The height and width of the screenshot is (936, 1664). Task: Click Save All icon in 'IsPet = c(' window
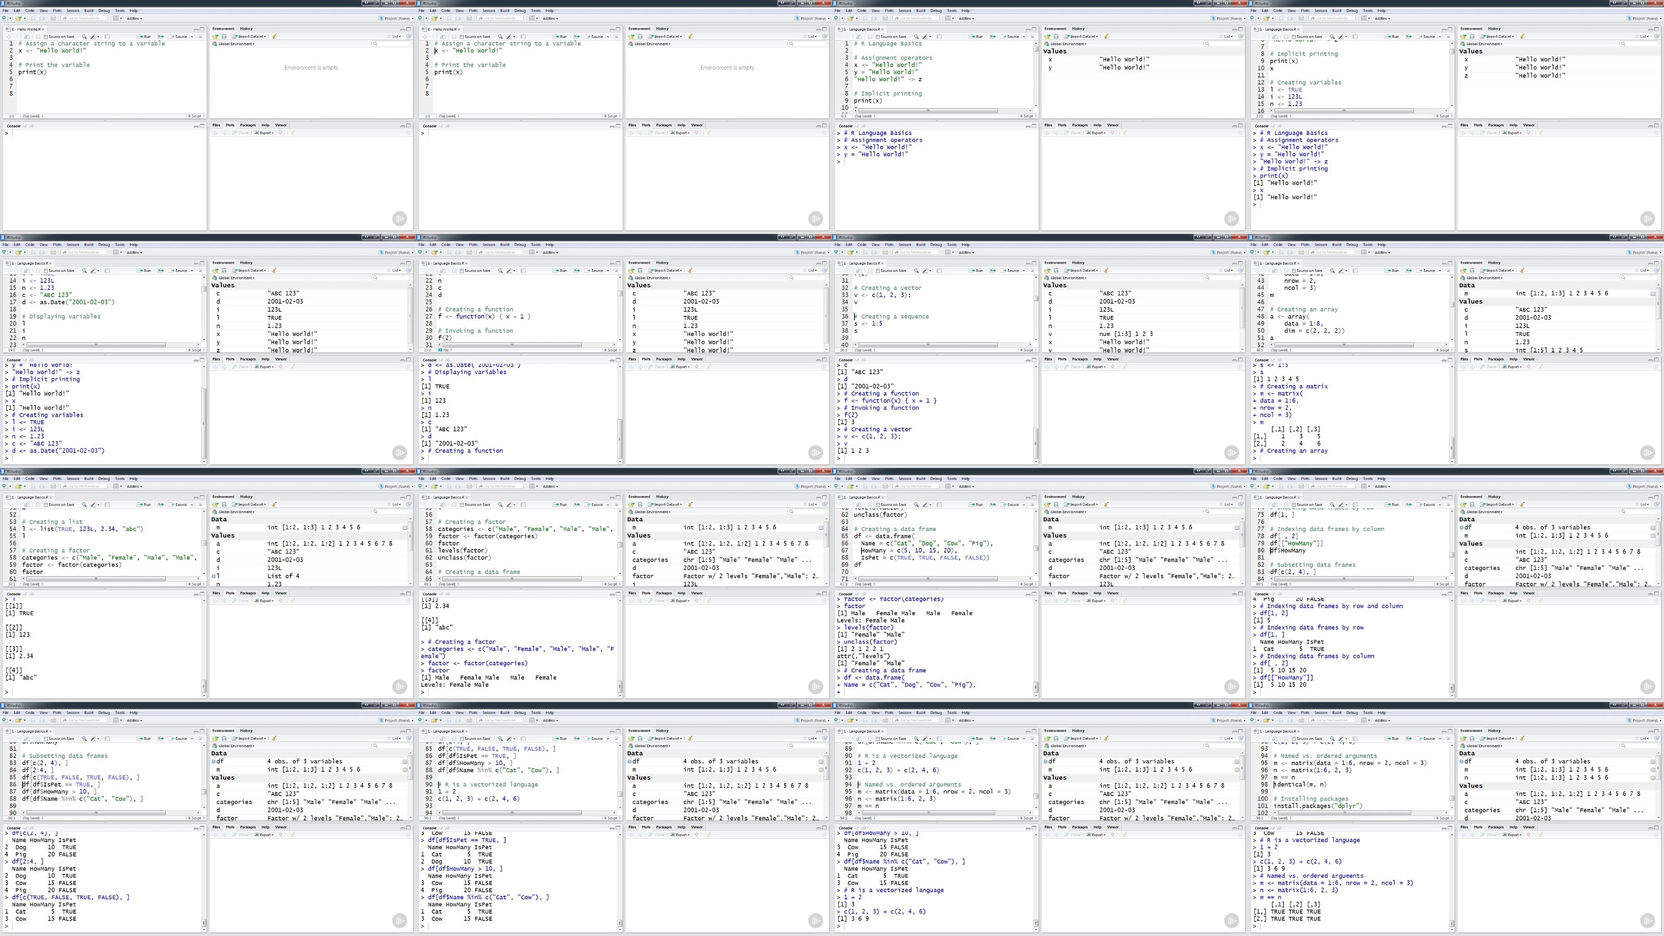coord(874,486)
